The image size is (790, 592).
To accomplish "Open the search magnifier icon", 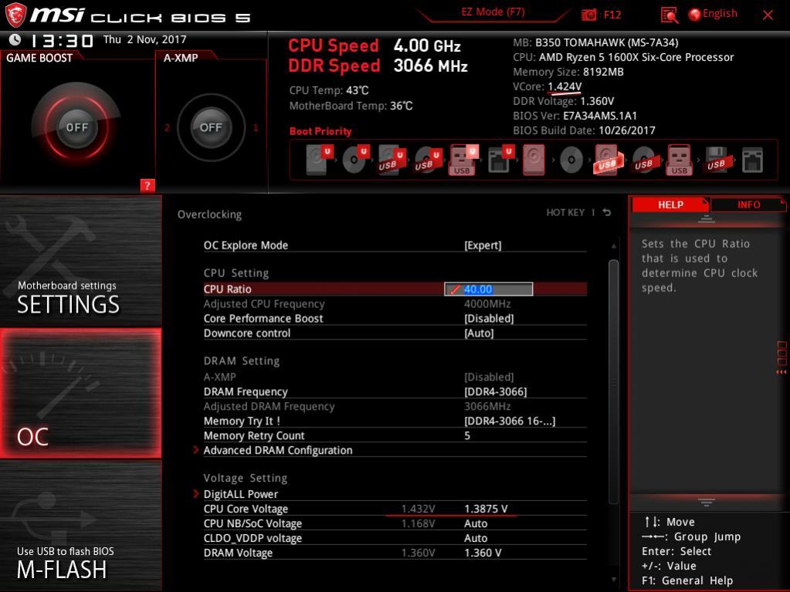I will pyautogui.click(x=669, y=15).
